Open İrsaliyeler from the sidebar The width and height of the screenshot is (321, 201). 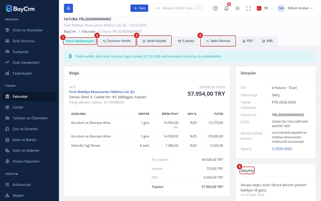pos(29,52)
